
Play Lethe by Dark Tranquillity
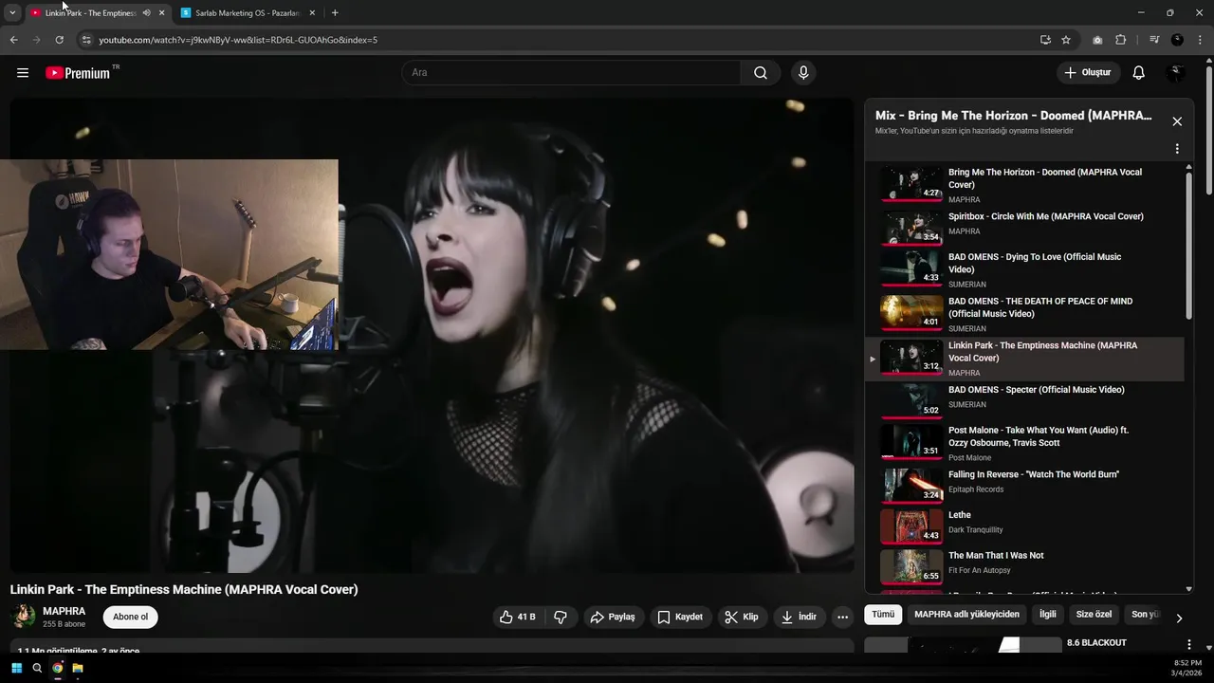click(x=1024, y=526)
